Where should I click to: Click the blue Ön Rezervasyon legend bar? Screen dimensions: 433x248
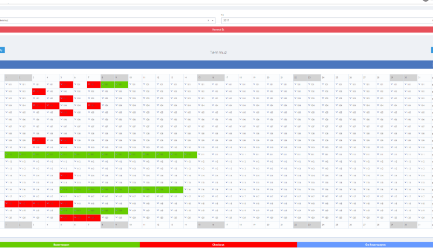tap(365, 245)
